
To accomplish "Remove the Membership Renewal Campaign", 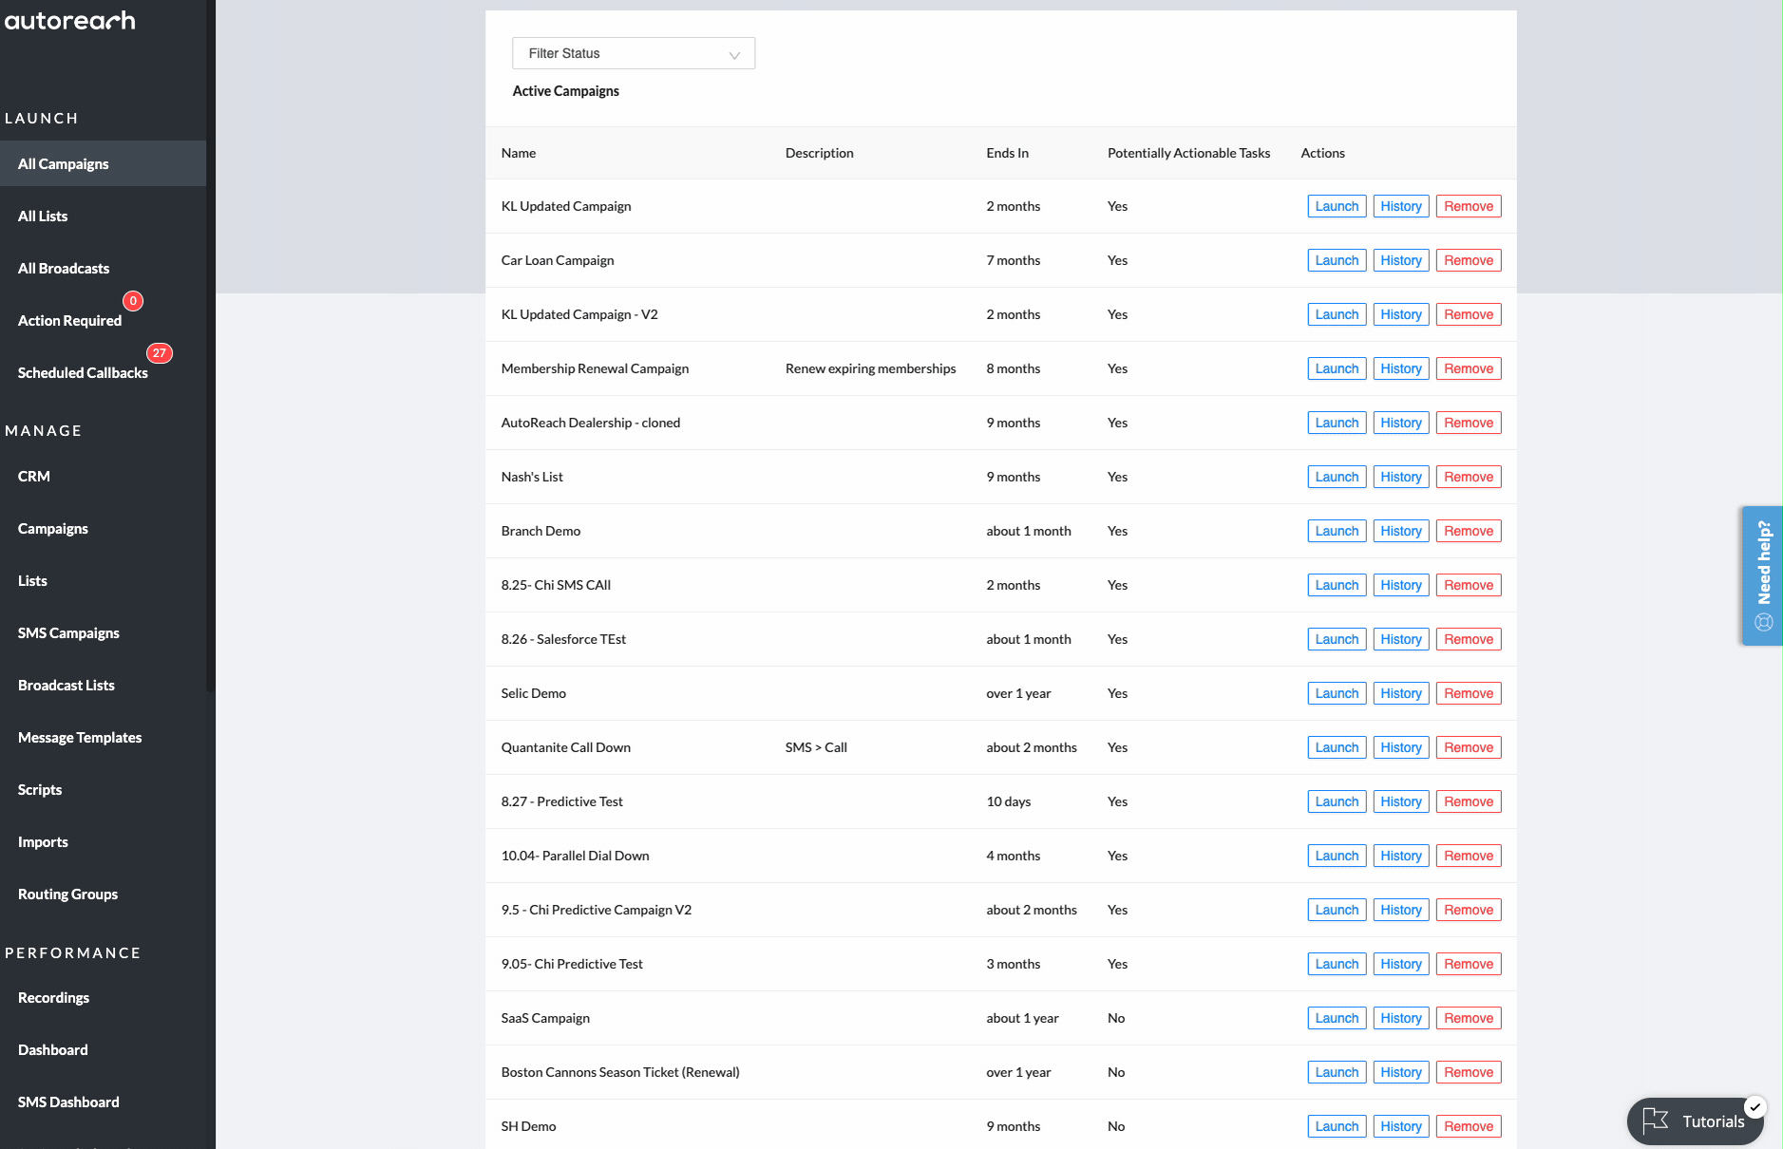I will (x=1468, y=368).
